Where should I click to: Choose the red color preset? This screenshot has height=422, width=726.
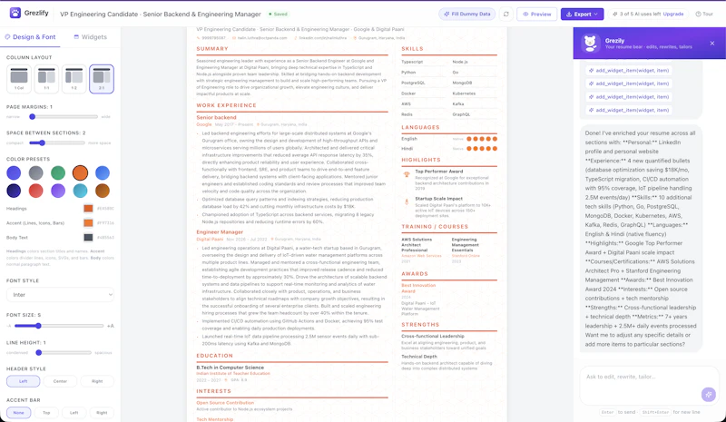coord(35,191)
